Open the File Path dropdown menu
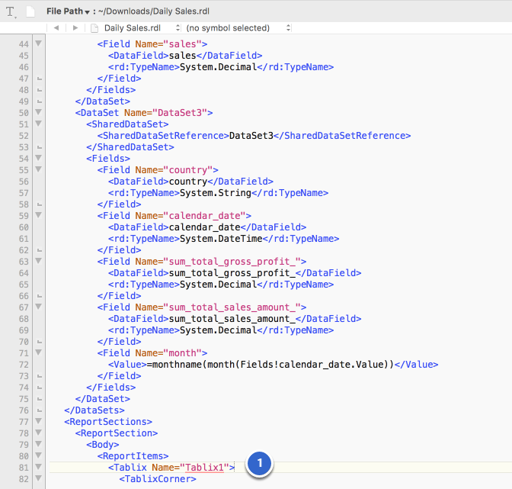This screenshot has height=489, width=512. (66, 11)
